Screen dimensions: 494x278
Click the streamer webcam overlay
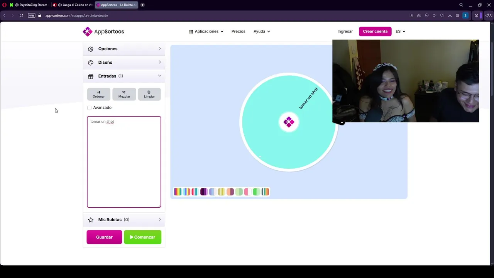point(406,81)
